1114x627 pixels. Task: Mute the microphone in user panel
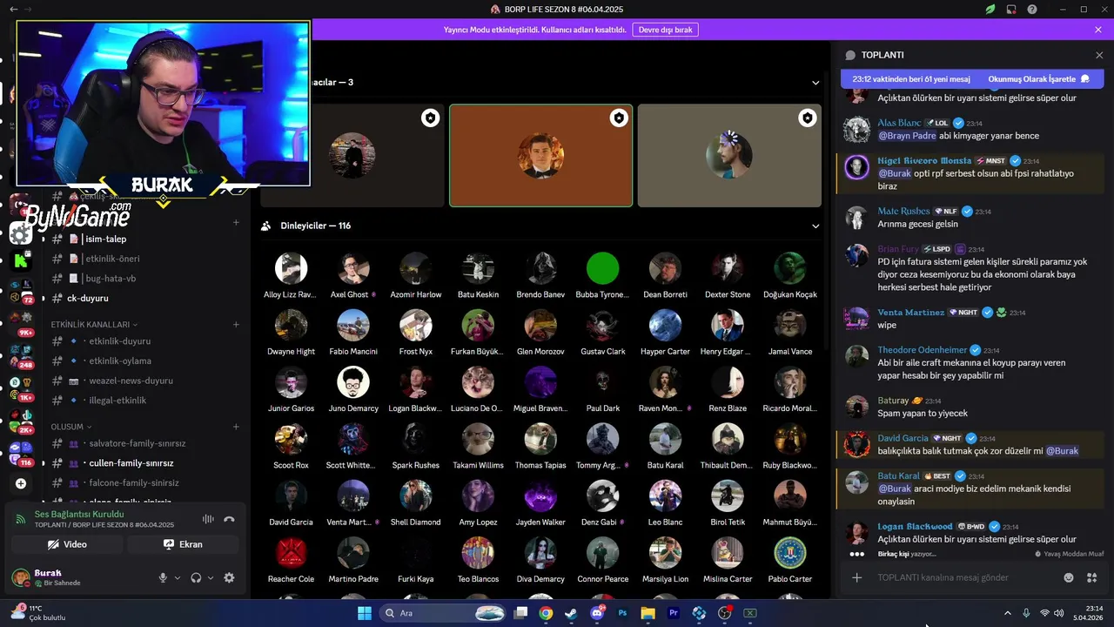(x=163, y=577)
